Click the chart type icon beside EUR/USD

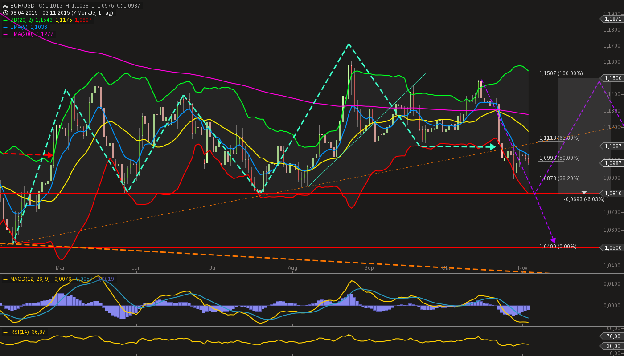click(x=5, y=6)
